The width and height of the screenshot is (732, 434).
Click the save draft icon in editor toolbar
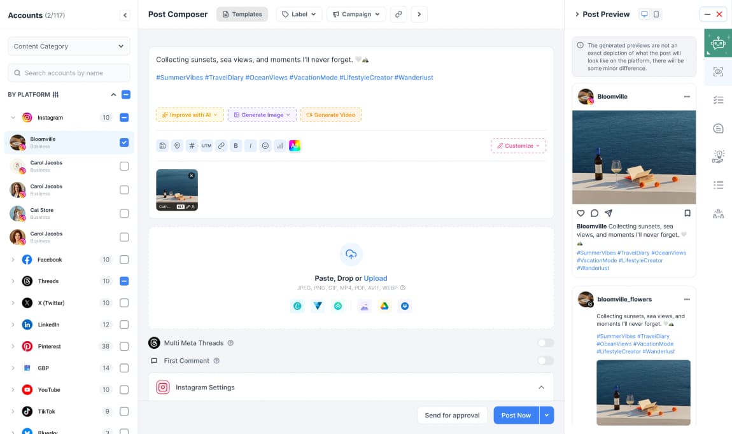pyautogui.click(x=162, y=146)
